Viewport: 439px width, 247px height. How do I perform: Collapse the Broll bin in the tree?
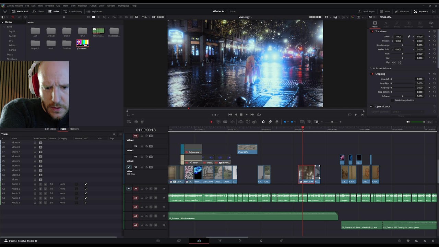tap(5, 27)
